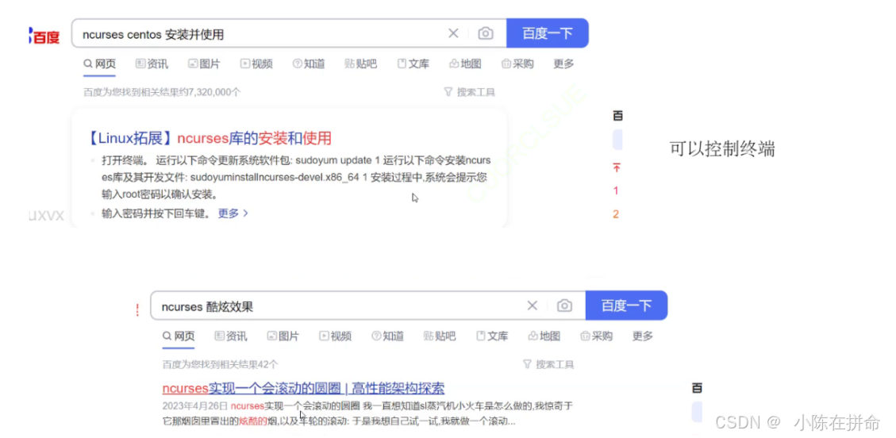Click the Baidu logo at top left
This screenshot has height=438, width=896.
[x=44, y=36]
